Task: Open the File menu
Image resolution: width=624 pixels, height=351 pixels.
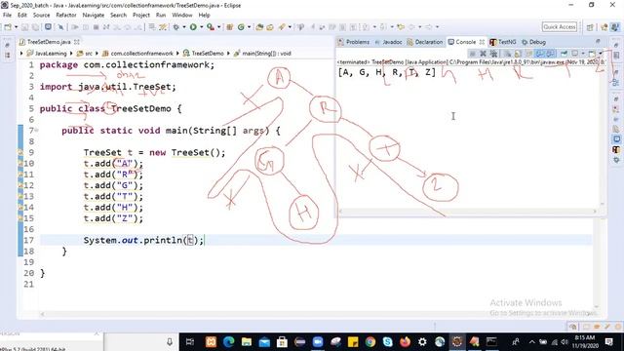Action: pyautogui.click(x=7, y=16)
